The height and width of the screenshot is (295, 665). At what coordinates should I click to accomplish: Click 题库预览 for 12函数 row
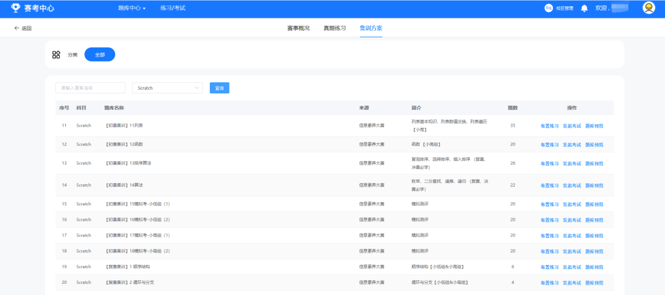click(x=594, y=145)
